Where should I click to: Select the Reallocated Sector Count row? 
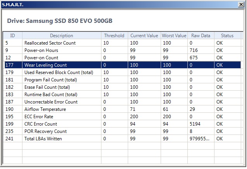122,43
